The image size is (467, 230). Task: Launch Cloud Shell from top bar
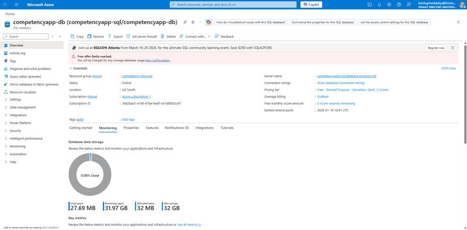[x=370, y=5]
